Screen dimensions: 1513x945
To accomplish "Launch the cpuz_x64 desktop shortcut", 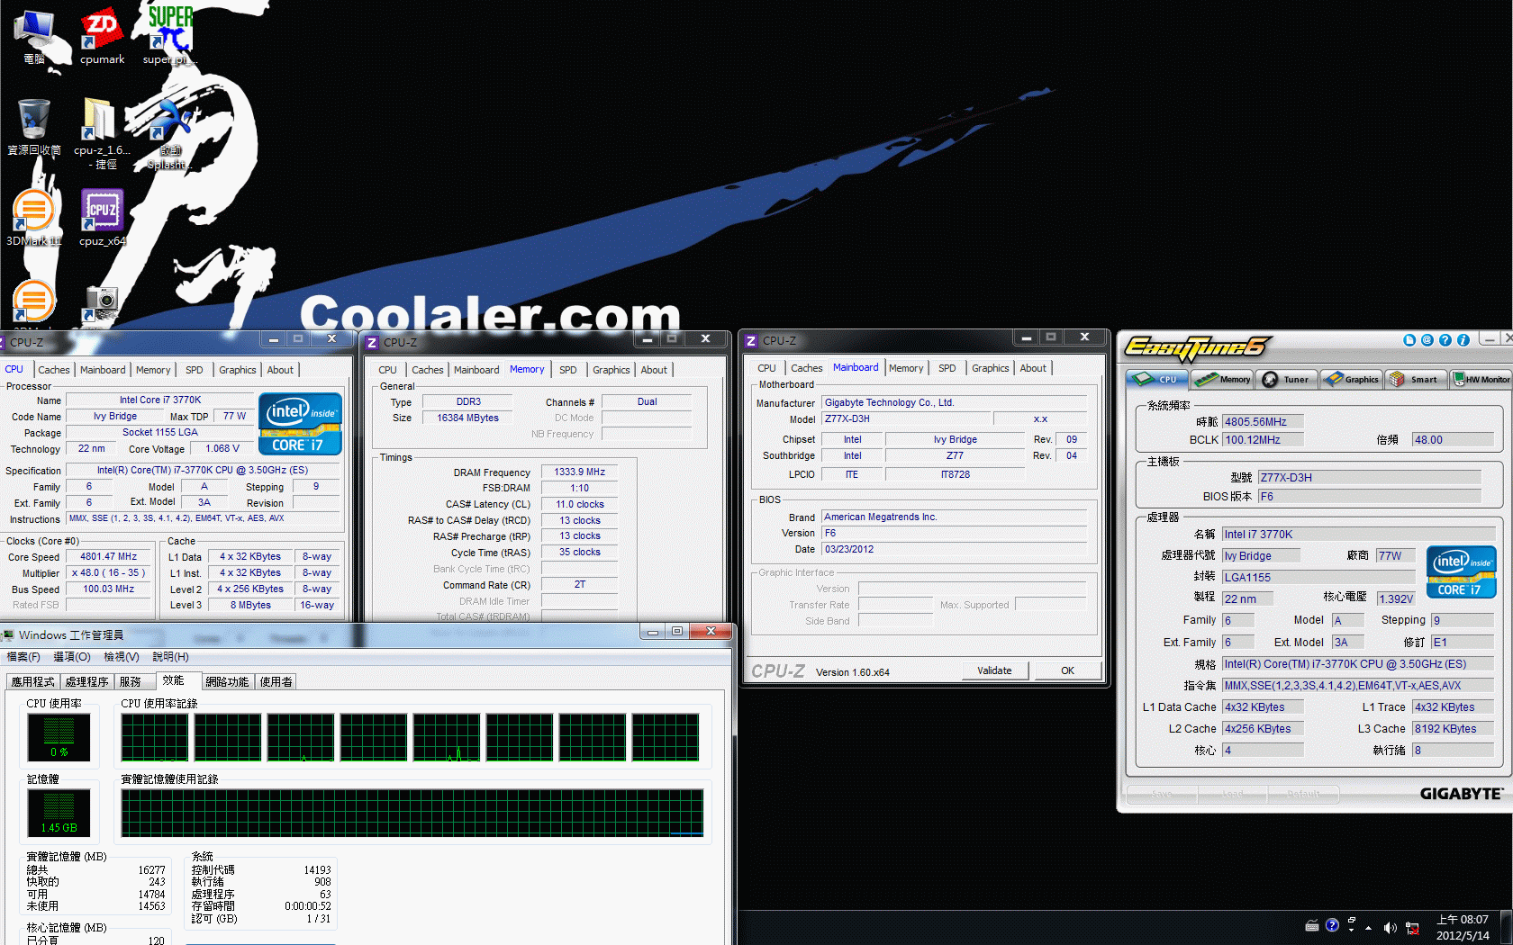I will pyautogui.click(x=102, y=218).
